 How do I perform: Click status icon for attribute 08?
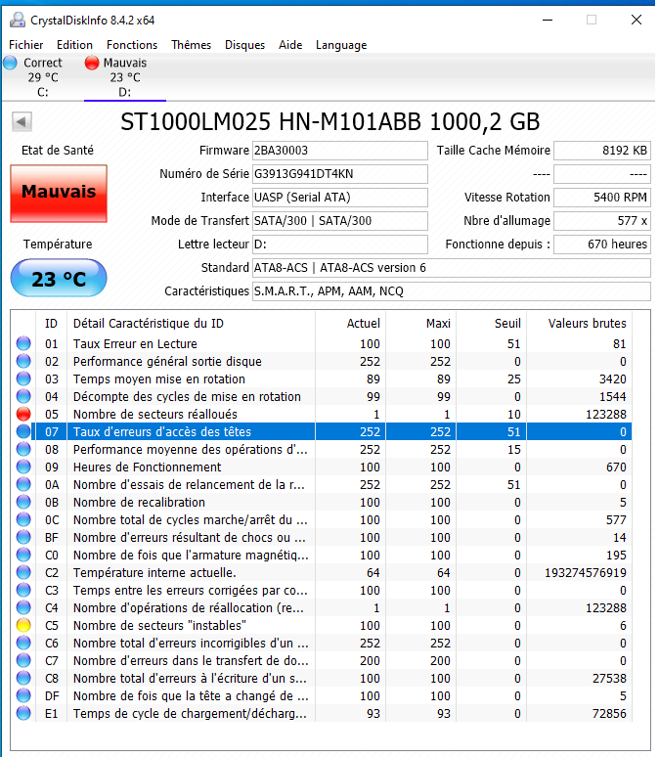pyautogui.click(x=23, y=450)
